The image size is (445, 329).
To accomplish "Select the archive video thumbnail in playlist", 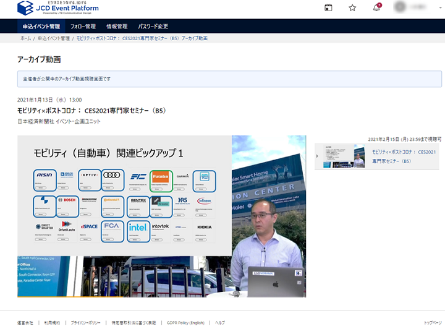I will 344,156.
